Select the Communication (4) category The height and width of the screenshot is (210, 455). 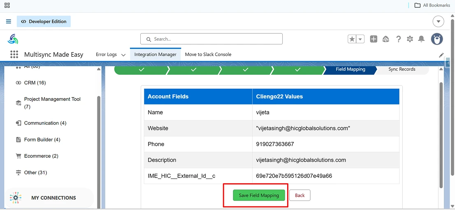45,123
